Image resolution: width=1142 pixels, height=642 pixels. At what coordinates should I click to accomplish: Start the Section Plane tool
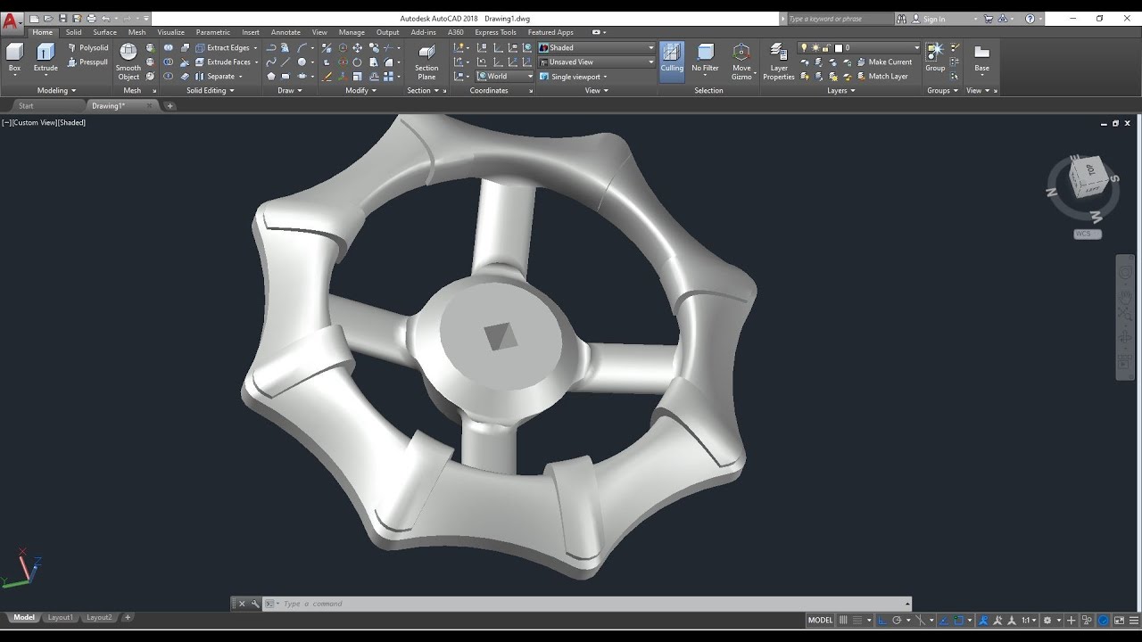click(x=426, y=62)
